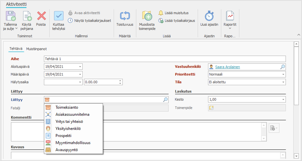Expand the Tila status dropdown
Viewport: 302px width, 161px height.
(283, 82)
